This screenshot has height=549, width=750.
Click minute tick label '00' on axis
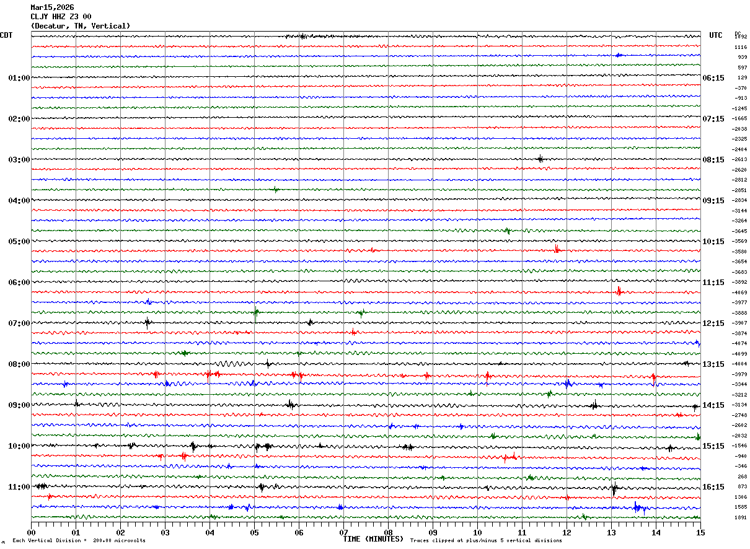point(31,532)
